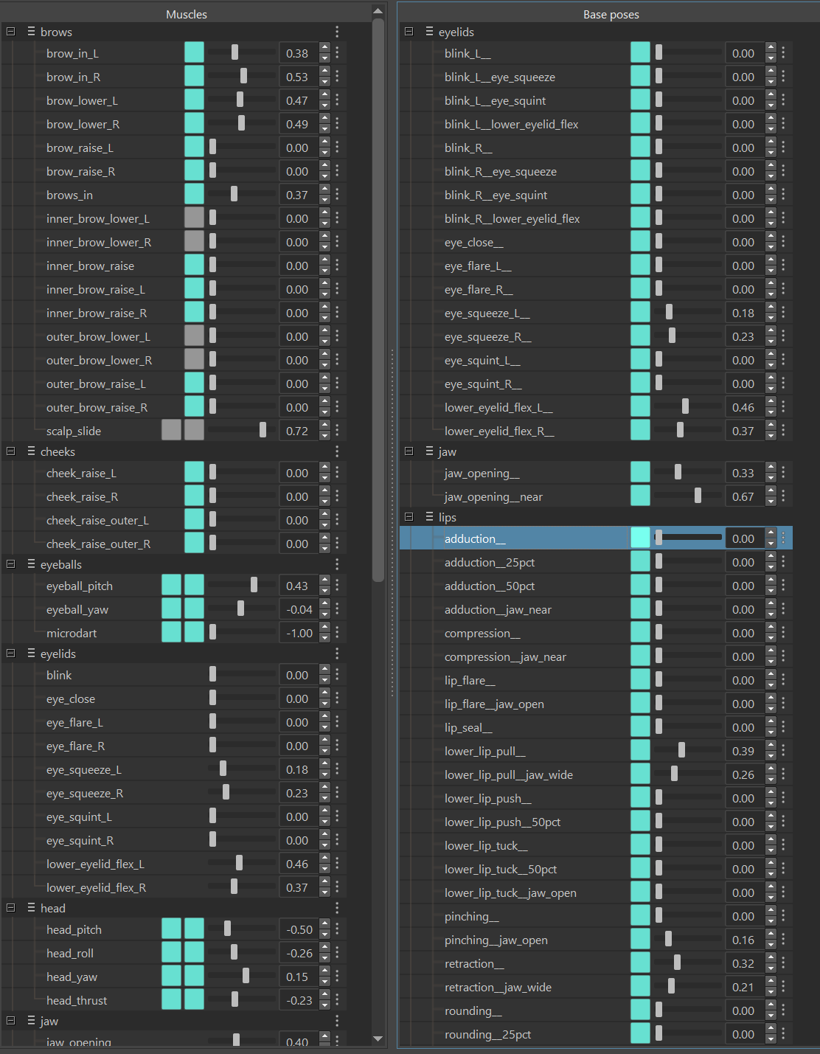Toggle the gray square on outer_brow_lower_R row

(x=194, y=360)
